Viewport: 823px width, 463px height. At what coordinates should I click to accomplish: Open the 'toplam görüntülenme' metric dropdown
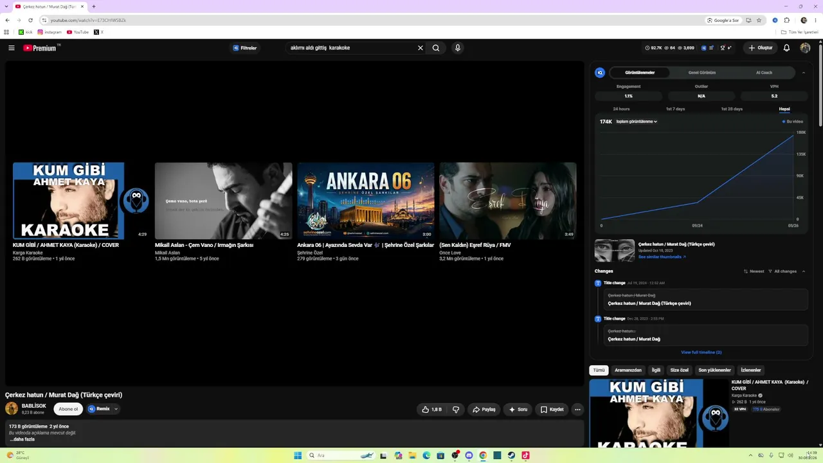tap(637, 122)
